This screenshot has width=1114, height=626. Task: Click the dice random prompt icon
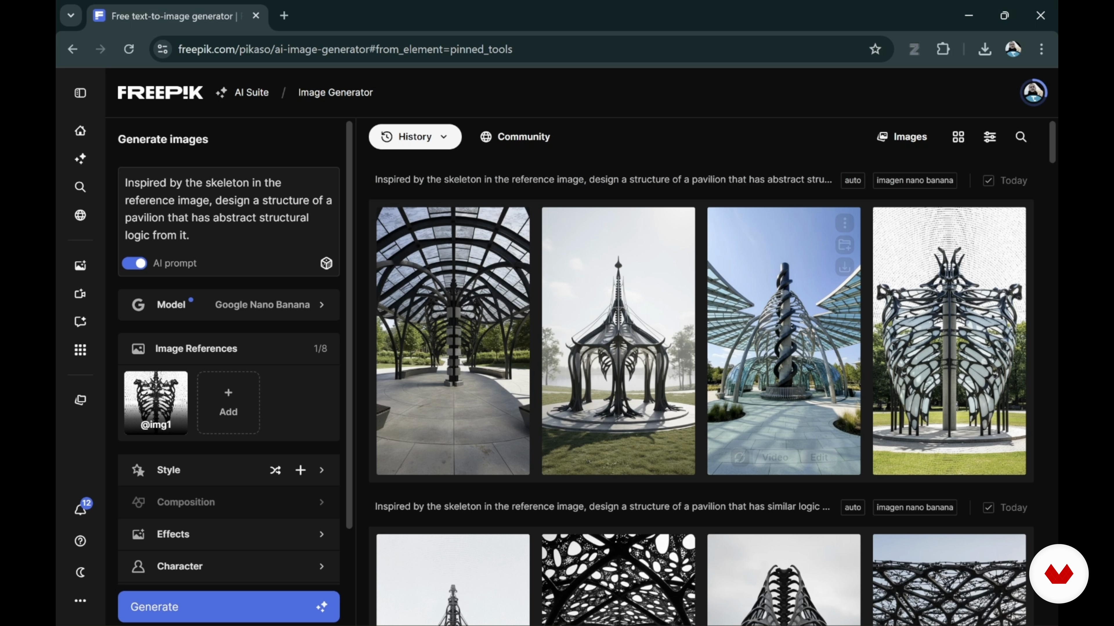click(x=326, y=263)
